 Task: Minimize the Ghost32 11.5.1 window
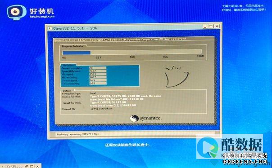click(x=205, y=27)
